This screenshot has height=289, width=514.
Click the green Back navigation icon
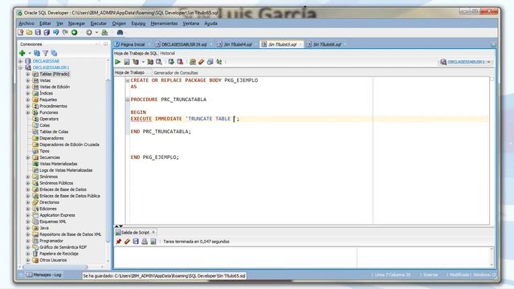tap(75, 32)
